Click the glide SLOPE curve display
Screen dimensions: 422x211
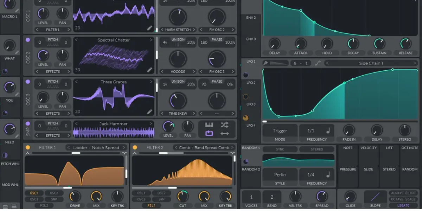[x=375, y=196]
